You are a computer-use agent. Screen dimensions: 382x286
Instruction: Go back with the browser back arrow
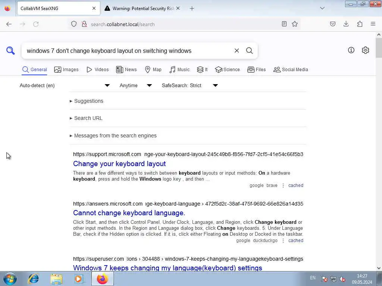tap(9, 24)
